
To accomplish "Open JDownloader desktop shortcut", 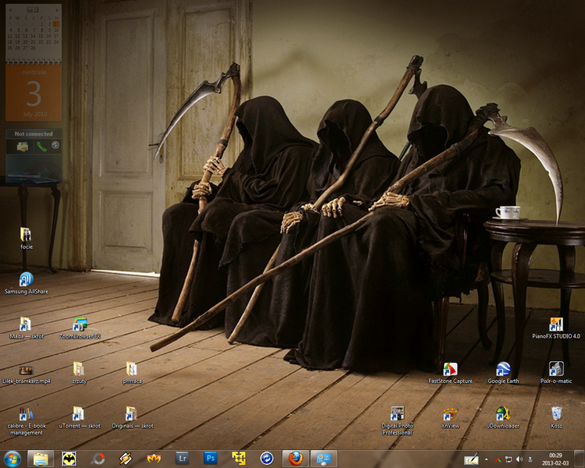I will click(x=503, y=417).
